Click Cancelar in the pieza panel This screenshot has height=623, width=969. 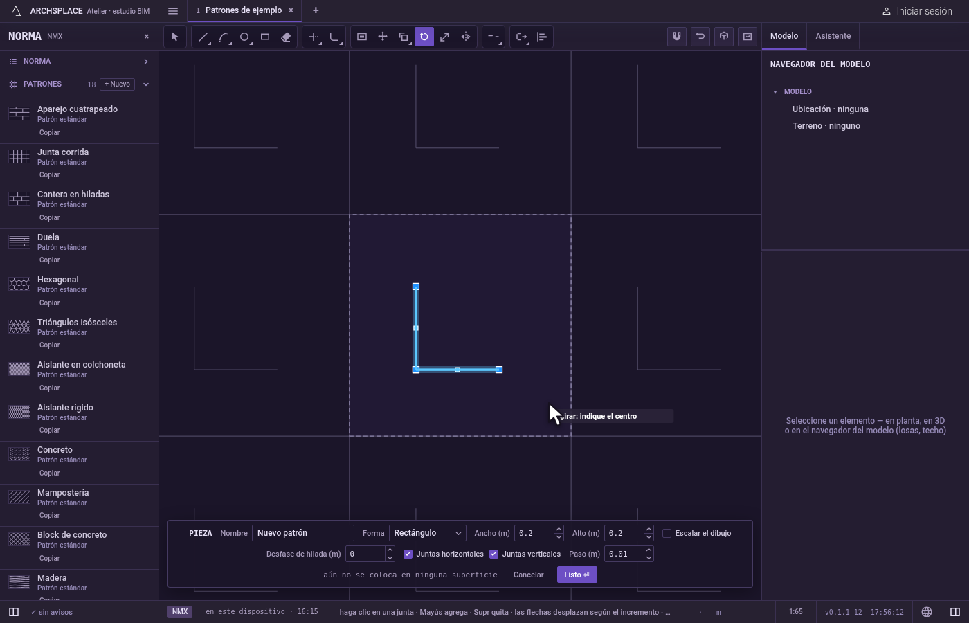pos(529,575)
